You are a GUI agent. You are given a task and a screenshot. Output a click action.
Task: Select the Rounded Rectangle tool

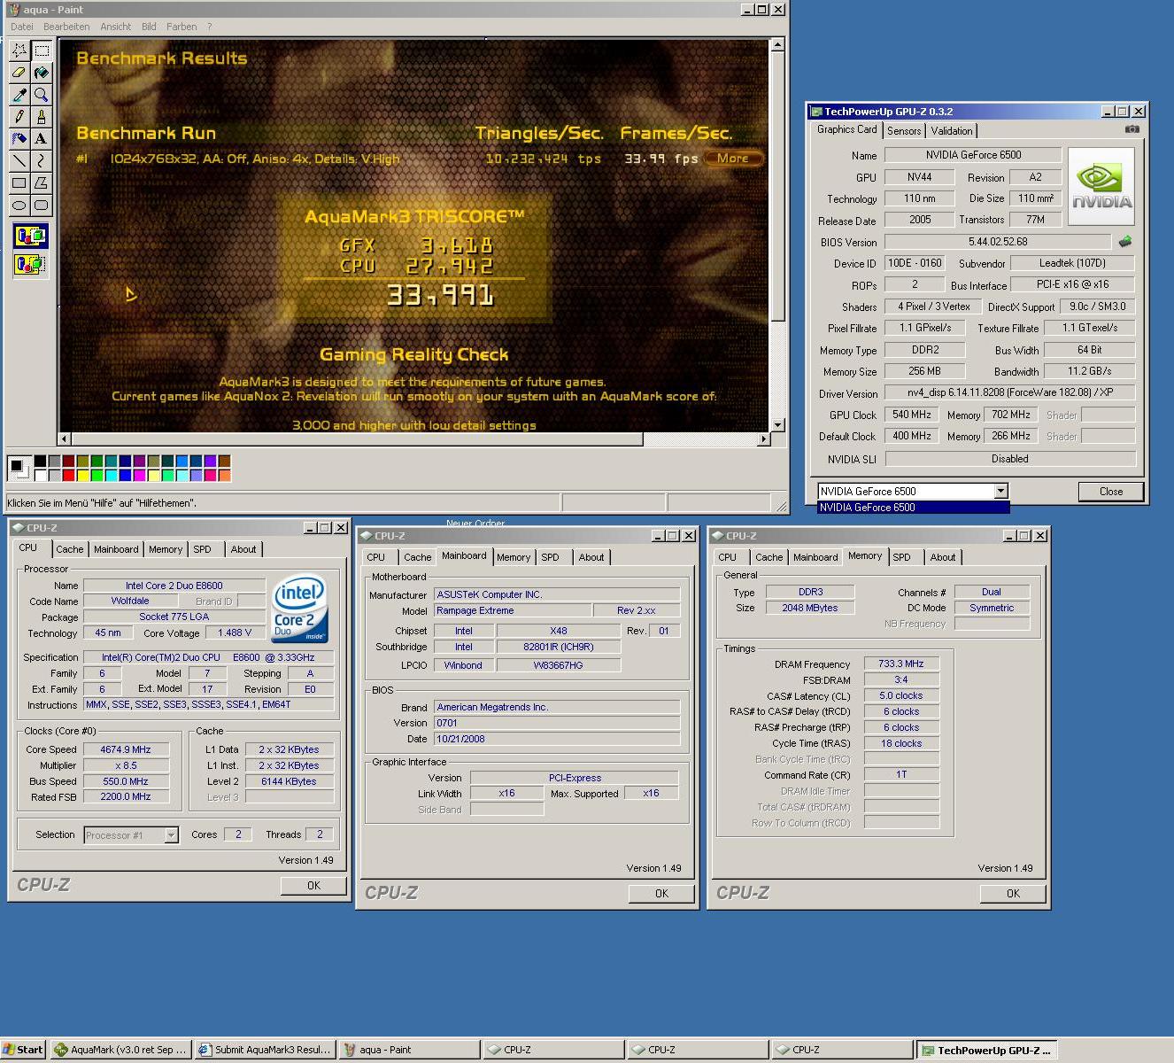[x=42, y=206]
